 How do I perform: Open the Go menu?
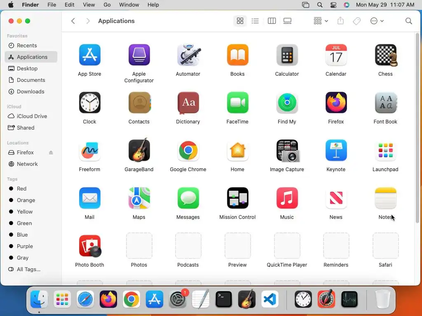click(107, 5)
